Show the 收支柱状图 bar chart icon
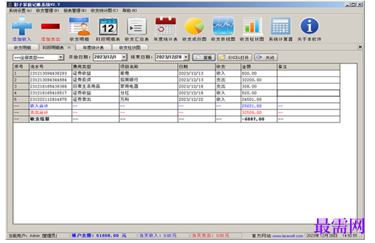 tap(252, 26)
